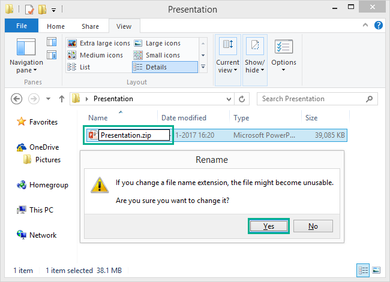Image resolution: width=390 pixels, height=282 pixels.
Task: Go up one folder level
Action: click(61, 99)
